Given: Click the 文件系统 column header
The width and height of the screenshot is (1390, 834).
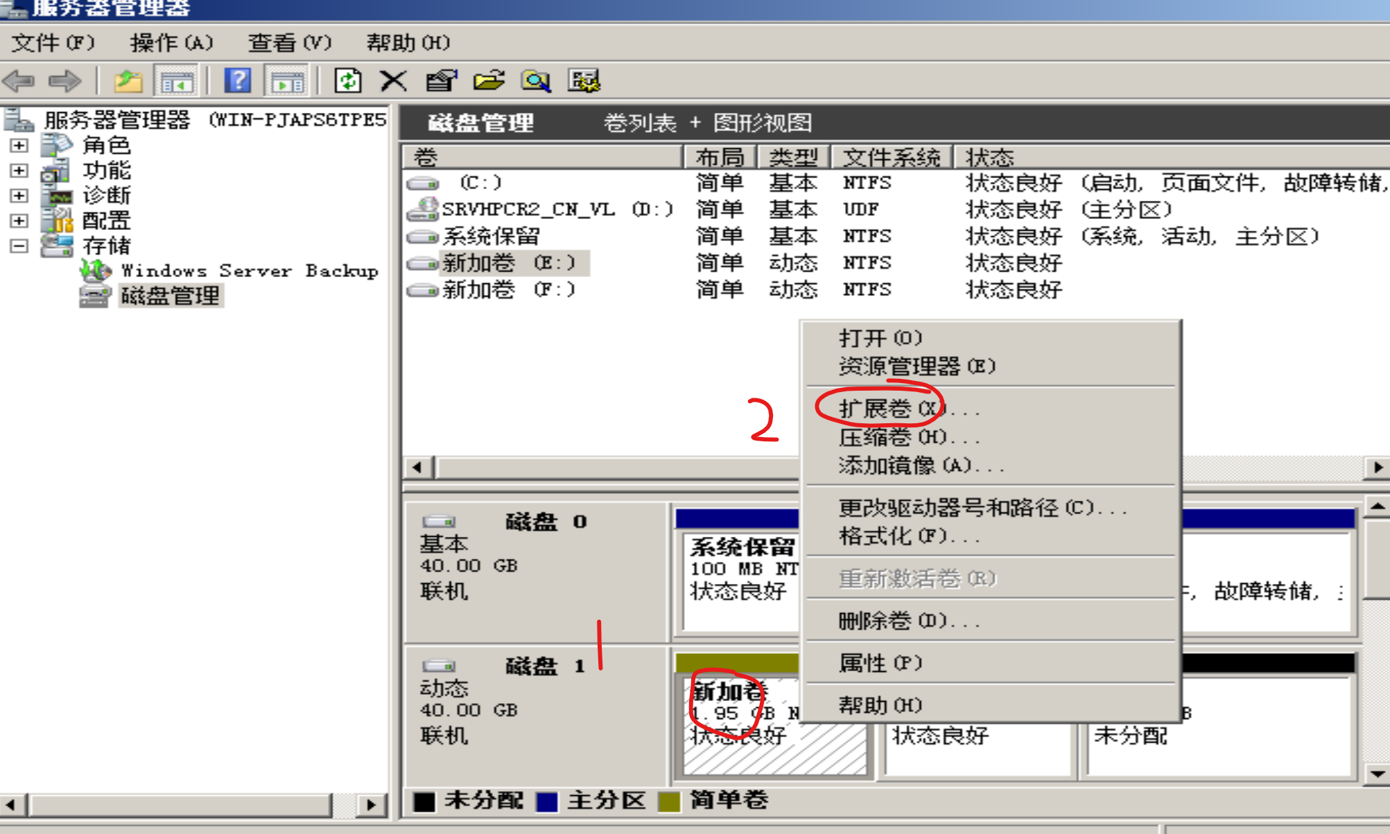Looking at the screenshot, I should [x=891, y=157].
